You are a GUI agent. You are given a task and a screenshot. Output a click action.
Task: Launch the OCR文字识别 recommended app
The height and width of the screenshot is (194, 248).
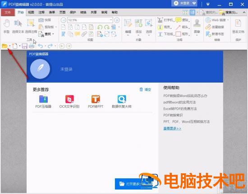[x=69, y=102]
